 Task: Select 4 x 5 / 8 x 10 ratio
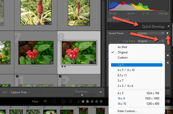(x=137, y=70)
